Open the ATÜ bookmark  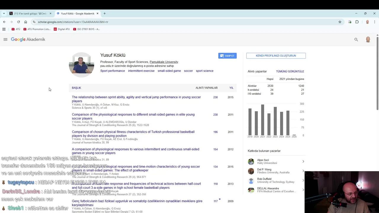[x=16, y=29]
